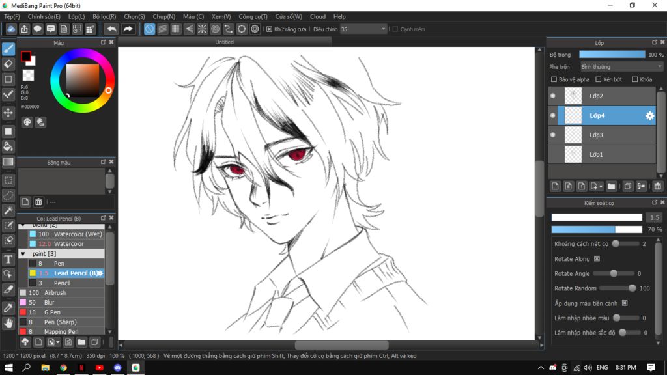Add new layer folder icon
Viewport: 667px width, 375px height.
tap(611, 186)
